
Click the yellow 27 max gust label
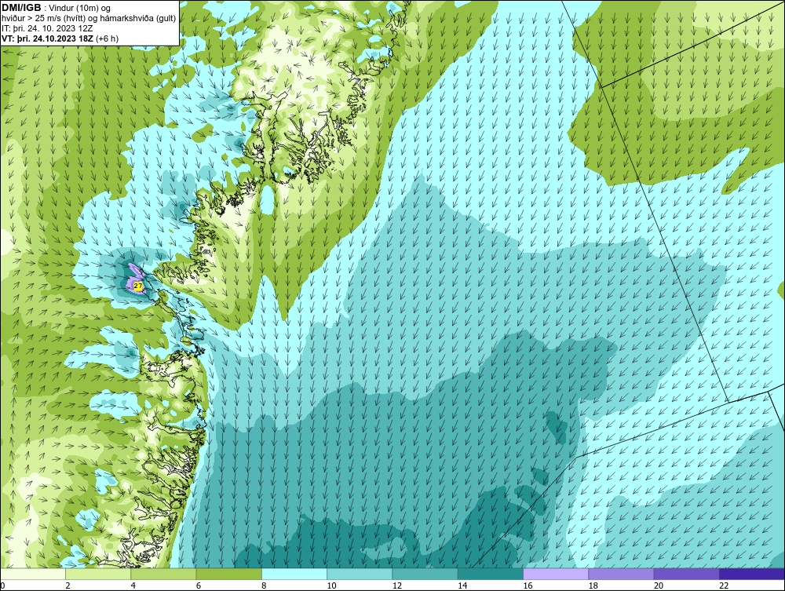point(139,285)
